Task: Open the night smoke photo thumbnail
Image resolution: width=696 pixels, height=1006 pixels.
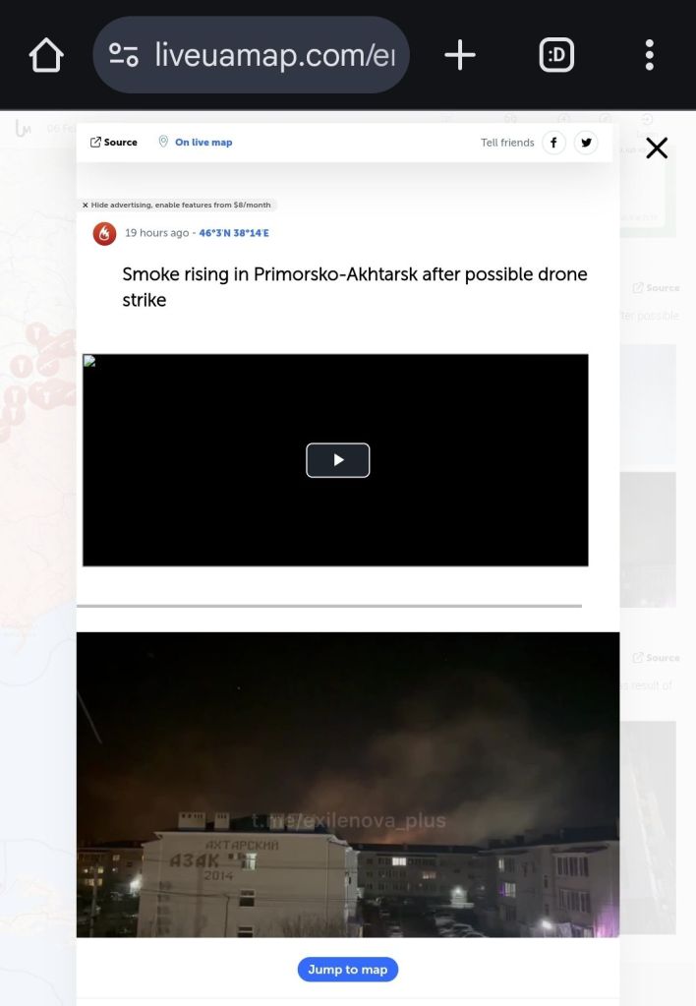Action: point(348,785)
